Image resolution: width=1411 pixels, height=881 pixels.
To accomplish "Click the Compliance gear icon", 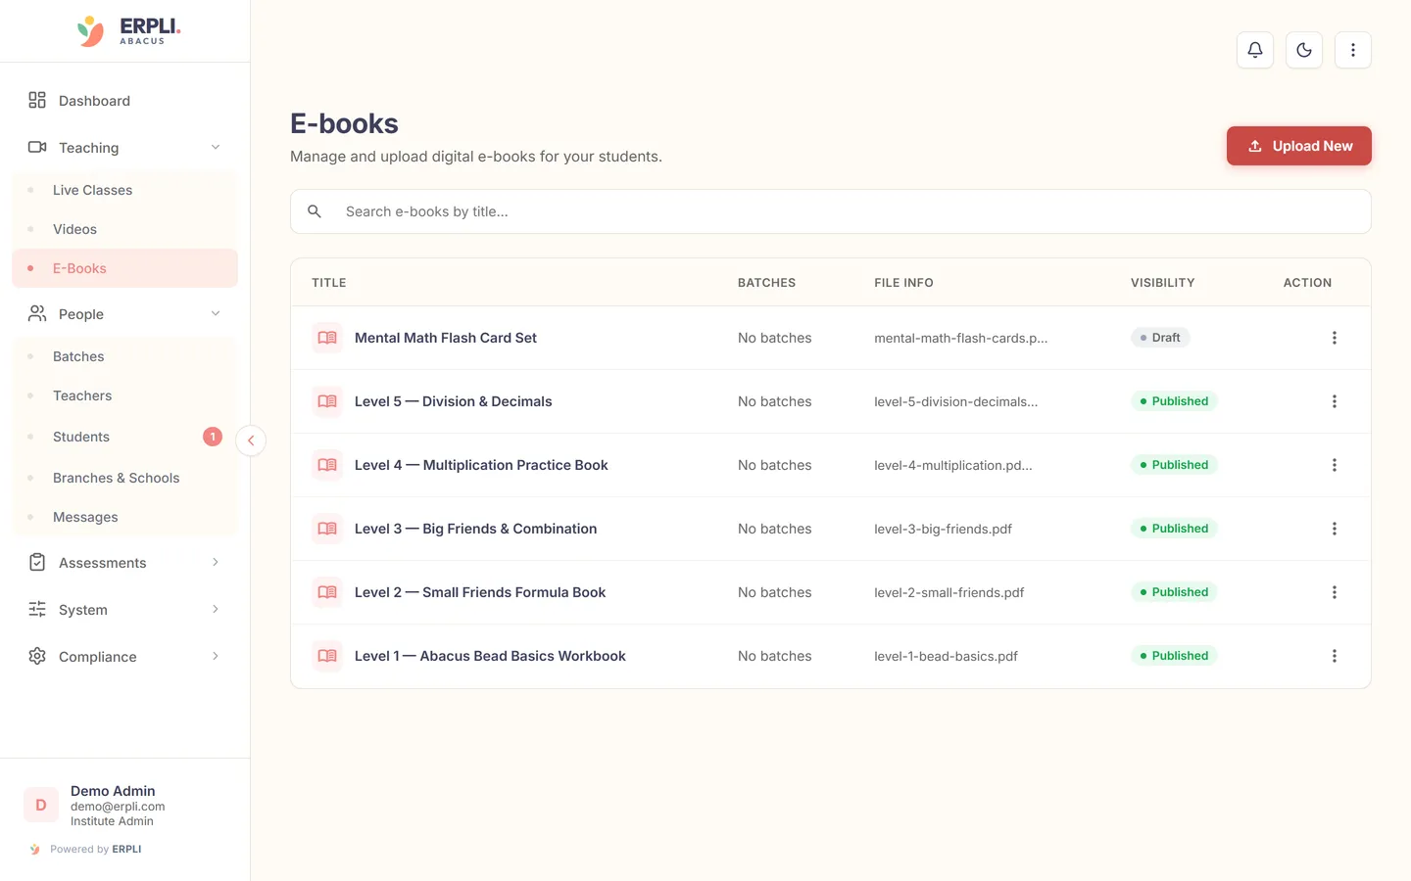I will tap(37, 656).
